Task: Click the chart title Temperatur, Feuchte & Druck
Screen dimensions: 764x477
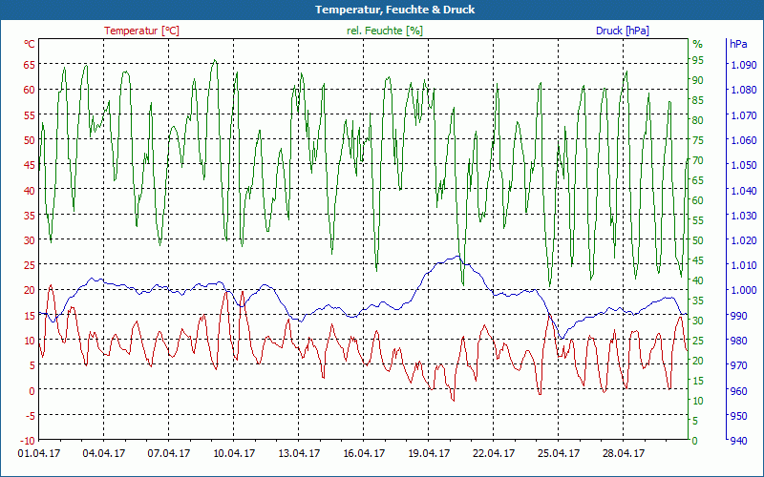Action: (x=394, y=10)
